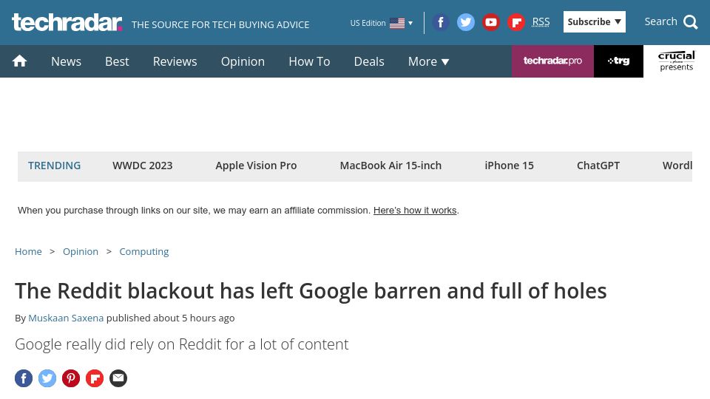Go to the Deals section

[369, 61]
